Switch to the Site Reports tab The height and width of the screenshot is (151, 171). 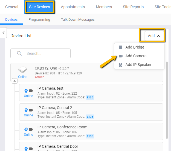[x=133, y=7]
